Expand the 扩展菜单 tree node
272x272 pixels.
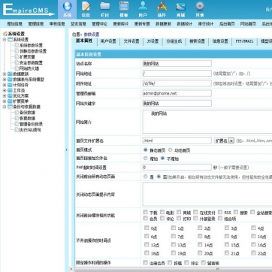[x=5, y=101]
